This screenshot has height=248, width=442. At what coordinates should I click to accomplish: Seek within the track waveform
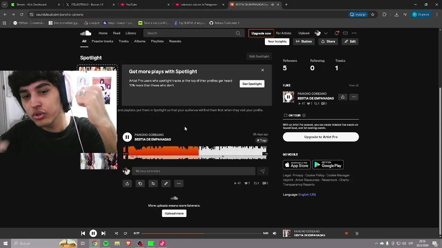pos(195,153)
